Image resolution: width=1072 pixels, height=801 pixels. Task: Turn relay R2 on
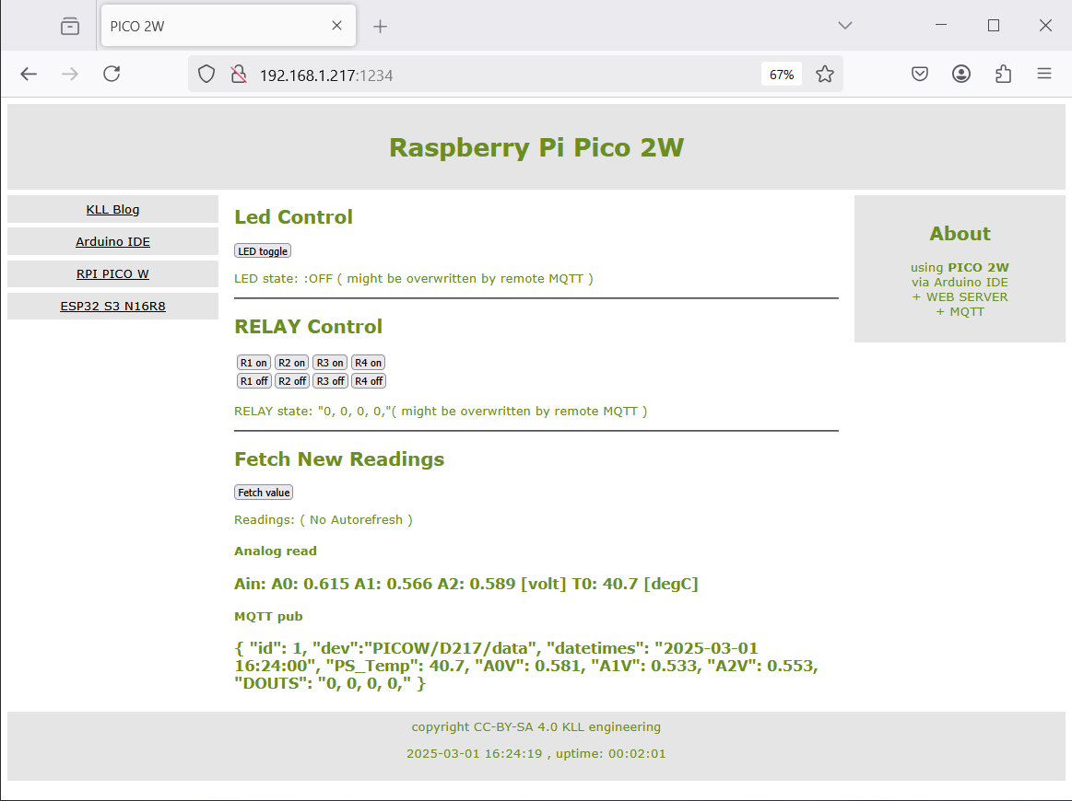coord(292,363)
